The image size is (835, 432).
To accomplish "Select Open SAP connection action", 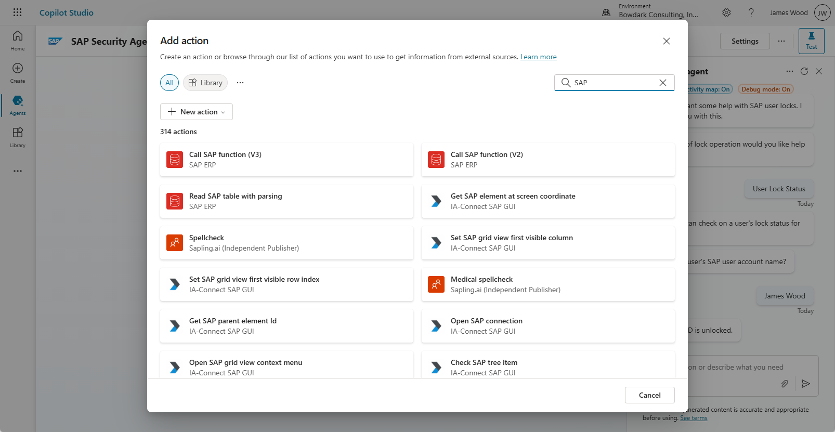I will (x=548, y=326).
